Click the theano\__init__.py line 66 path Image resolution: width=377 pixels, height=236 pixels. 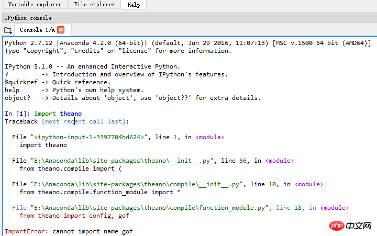pos(153,161)
